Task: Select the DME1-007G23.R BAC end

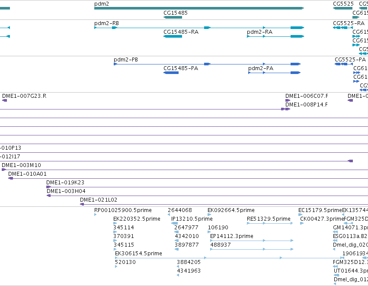Action: coord(4,100)
